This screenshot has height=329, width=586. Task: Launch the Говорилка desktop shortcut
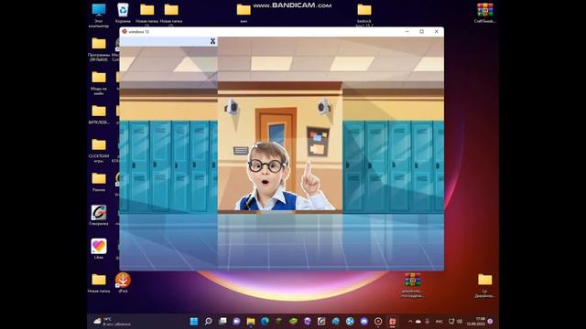pyautogui.click(x=99, y=215)
